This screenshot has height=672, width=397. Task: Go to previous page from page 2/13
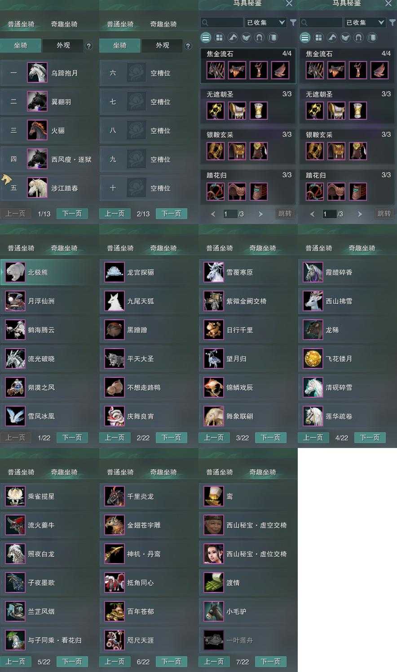115,214
